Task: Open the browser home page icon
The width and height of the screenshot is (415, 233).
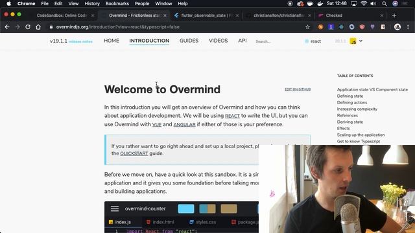Action: (38, 27)
